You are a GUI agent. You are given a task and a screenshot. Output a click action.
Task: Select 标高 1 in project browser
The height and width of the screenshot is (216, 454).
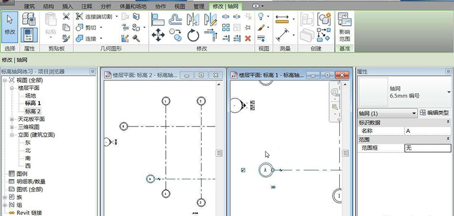coord(33,103)
